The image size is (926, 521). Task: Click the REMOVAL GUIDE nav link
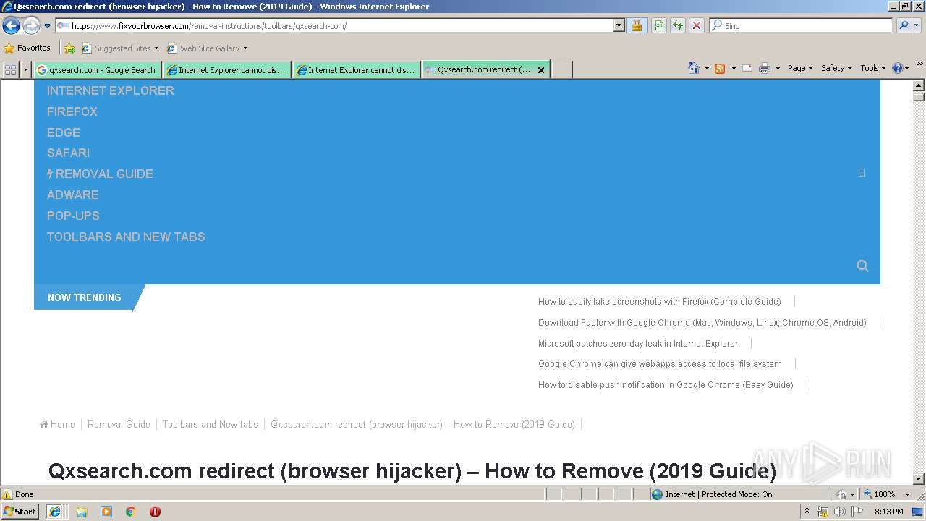100,174
